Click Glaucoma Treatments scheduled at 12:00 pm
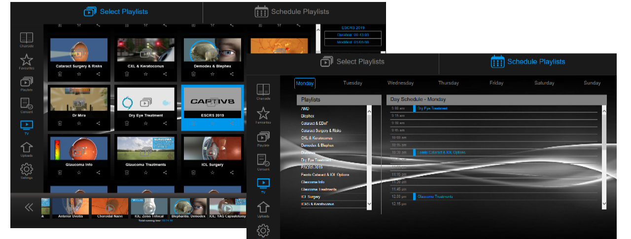This screenshot has width=631, height=239. point(435,197)
